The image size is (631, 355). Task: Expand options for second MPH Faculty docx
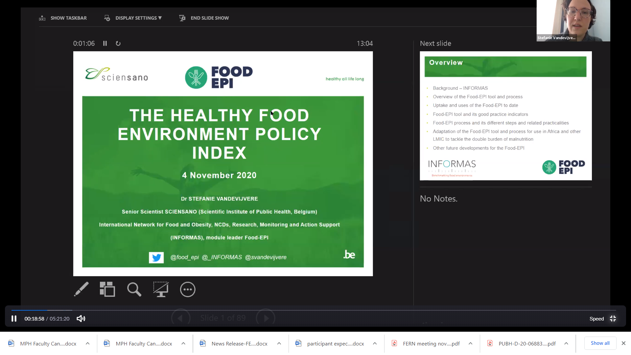[x=183, y=343]
